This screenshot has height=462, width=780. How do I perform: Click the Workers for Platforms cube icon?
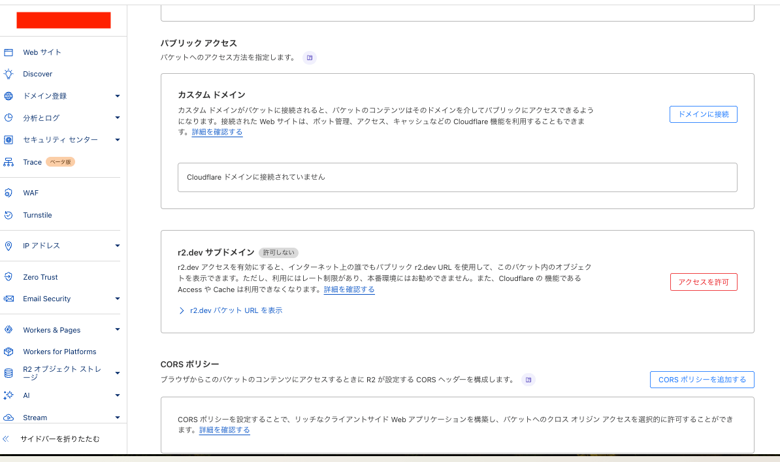pyautogui.click(x=8, y=352)
